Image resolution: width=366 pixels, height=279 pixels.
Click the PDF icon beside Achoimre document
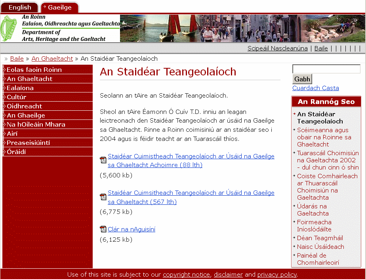103,160
